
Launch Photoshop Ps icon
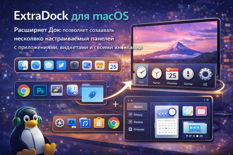click(40, 90)
